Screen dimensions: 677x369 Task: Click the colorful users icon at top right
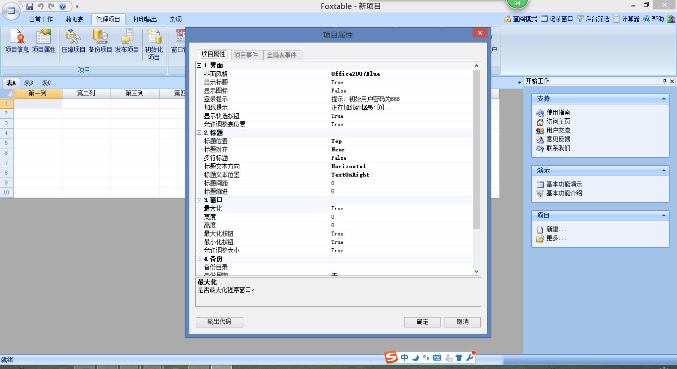click(671, 19)
